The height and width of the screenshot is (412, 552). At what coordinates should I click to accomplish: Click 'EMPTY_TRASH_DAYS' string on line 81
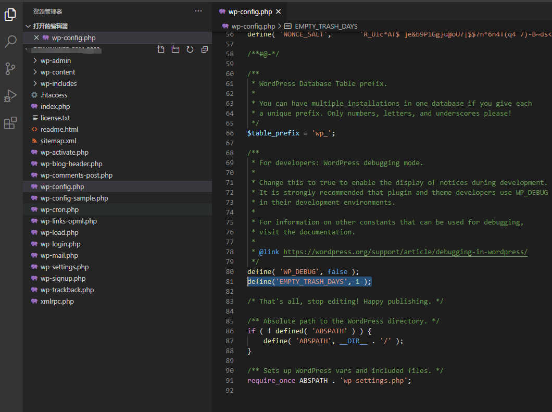pyautogui.click(x=311, y=281)
